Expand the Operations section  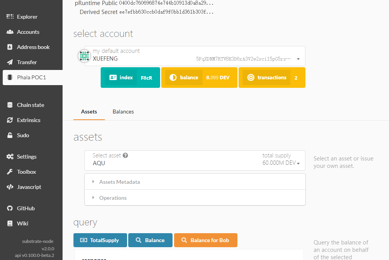113,198
